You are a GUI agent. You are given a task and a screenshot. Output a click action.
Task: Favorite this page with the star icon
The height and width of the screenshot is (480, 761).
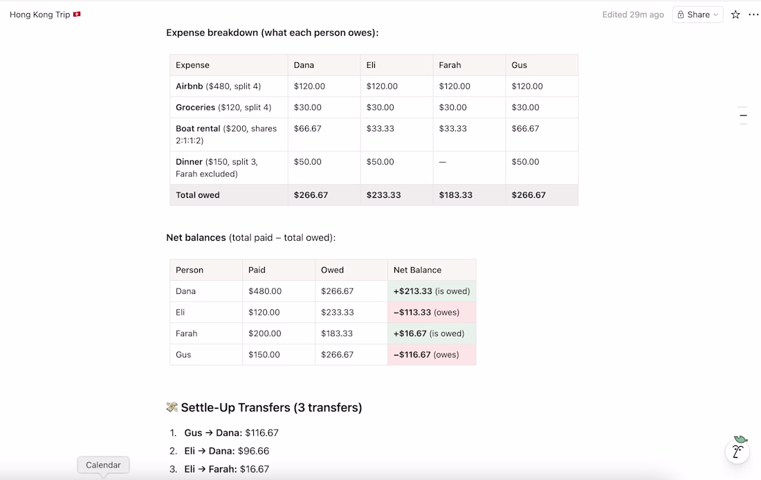click(735, 15)
